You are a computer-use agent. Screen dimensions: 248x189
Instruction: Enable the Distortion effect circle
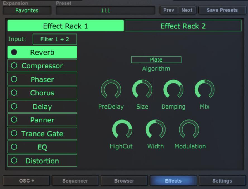click(x=14, y=160)
